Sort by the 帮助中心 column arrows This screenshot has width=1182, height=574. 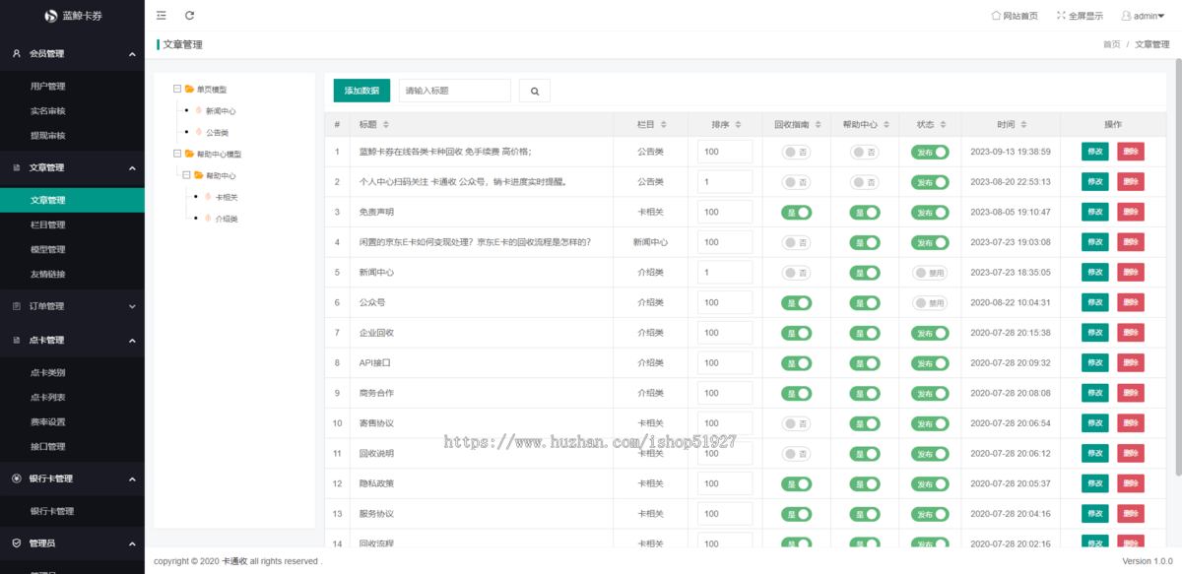pos(887,125)
